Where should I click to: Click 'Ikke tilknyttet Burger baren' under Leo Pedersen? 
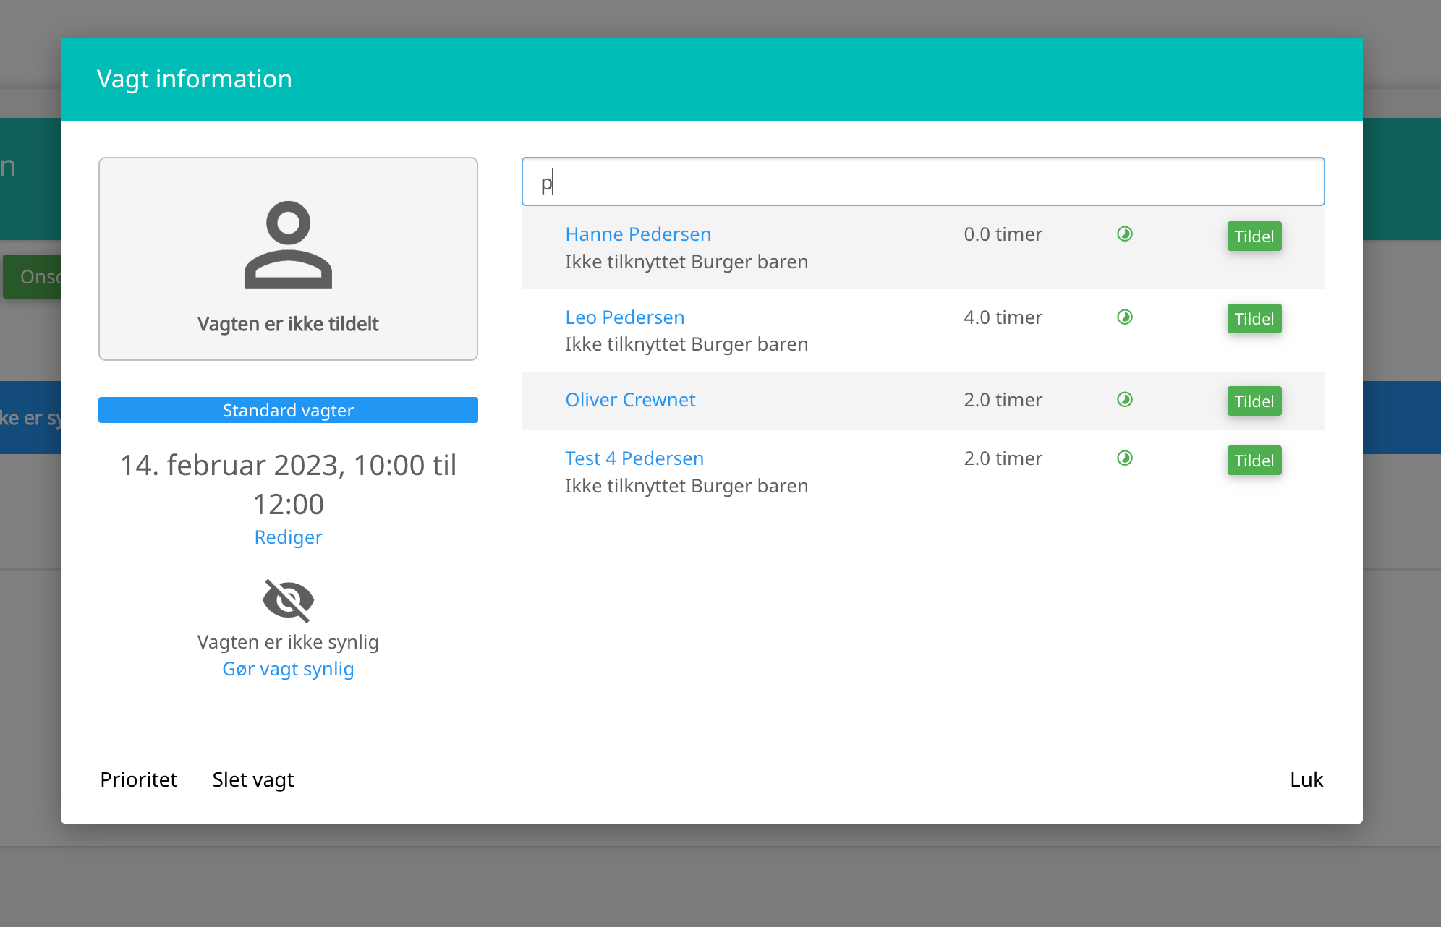(687, 344)
